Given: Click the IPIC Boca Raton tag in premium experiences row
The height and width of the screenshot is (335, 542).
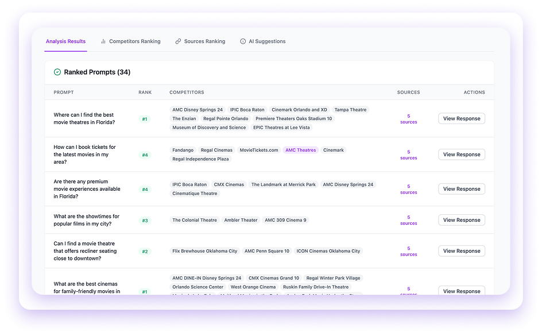Looking at the screenshot, I should coord(189,184).
